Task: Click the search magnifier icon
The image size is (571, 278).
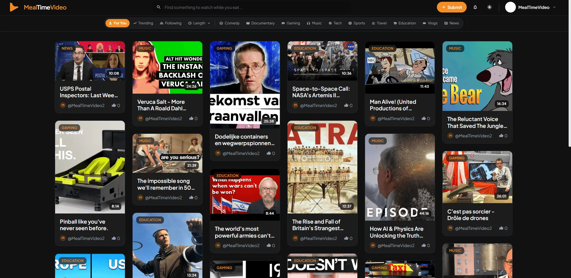Action: click(x=159, y=7)
